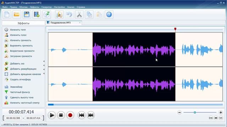The image size is (227, 127).
Task: Click the horizontal scrollbar thumb below waveform
Action: pyautogui.click(x=51, y=105)
